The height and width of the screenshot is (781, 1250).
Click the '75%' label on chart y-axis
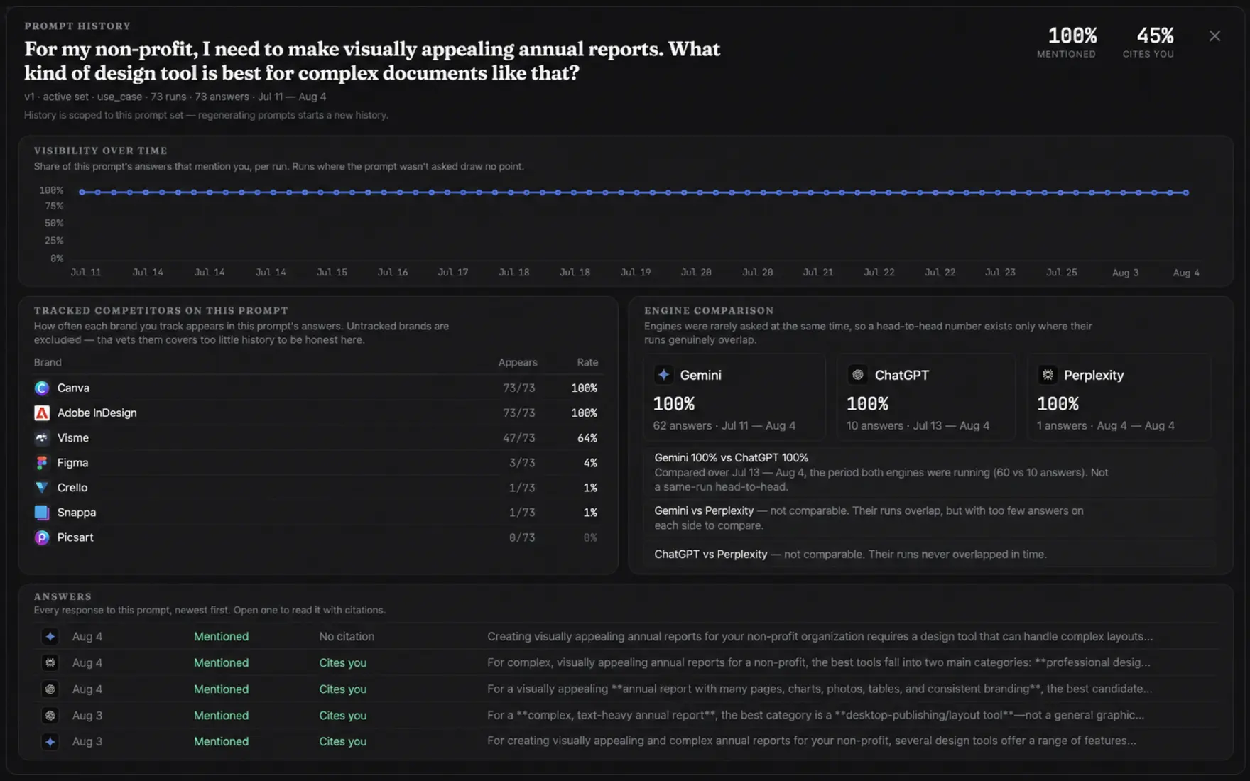pos(54,206)
